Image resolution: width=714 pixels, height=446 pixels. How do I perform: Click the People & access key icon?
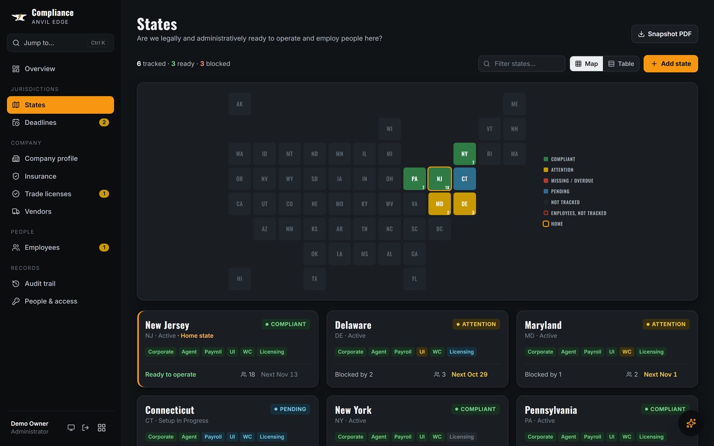pos(16,301)
